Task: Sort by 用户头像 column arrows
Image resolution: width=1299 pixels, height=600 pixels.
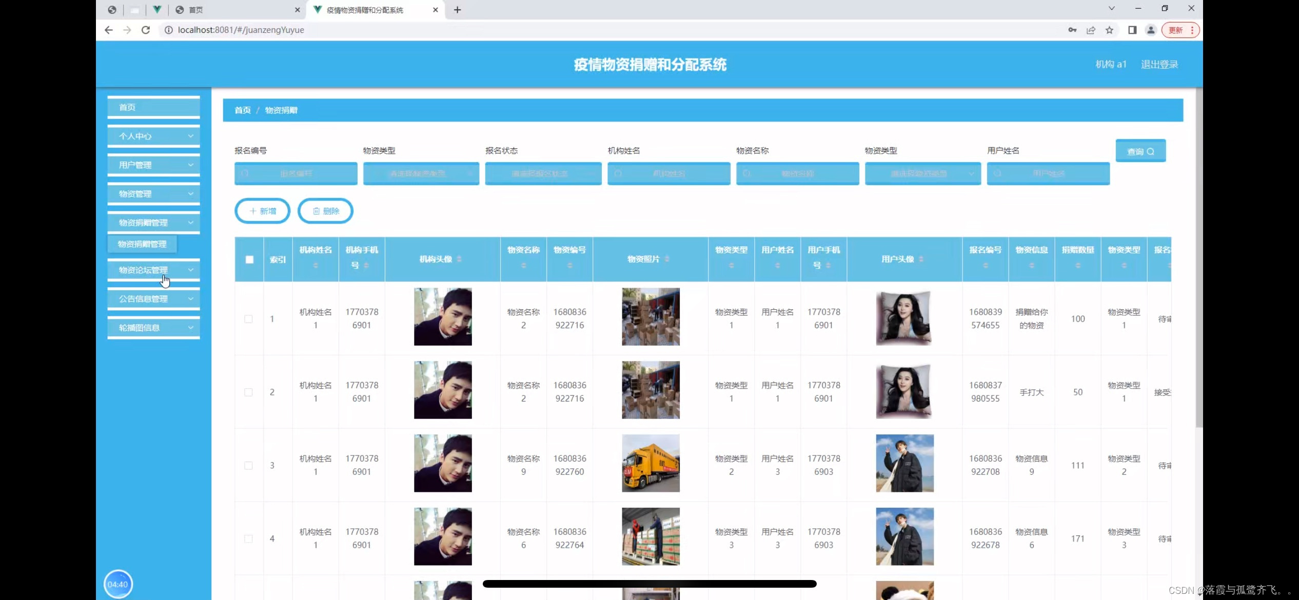Action: (921, 259)
